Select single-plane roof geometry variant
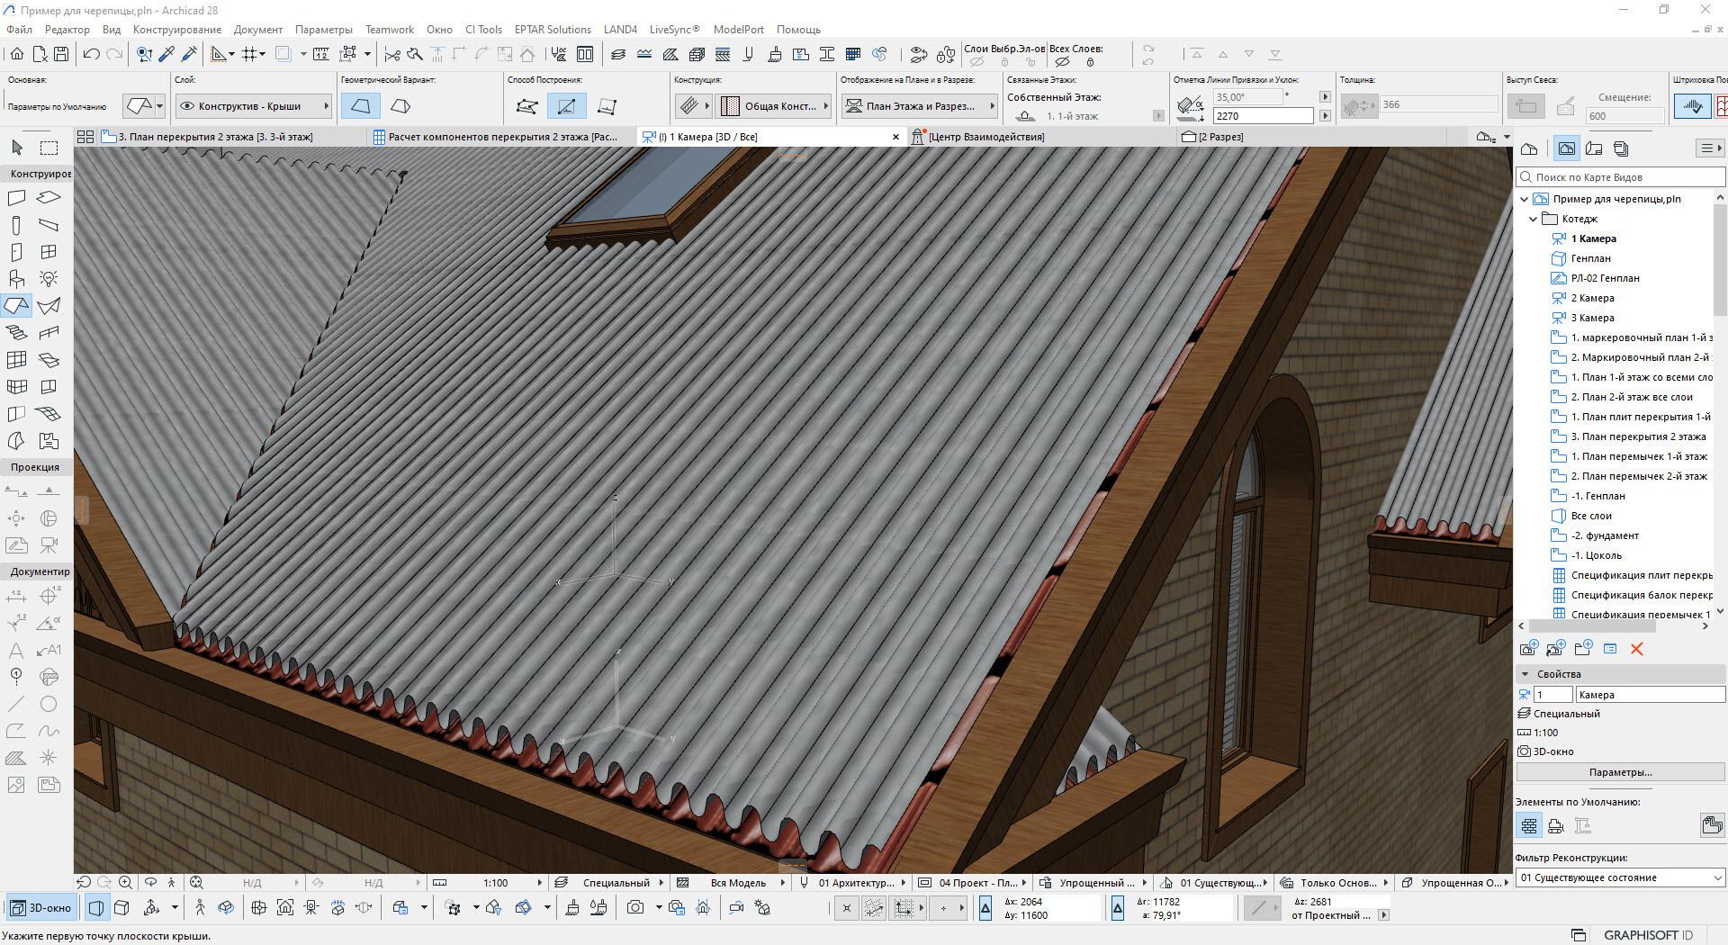This screenshot has width=1728, height=945. (x=360, y=106)
